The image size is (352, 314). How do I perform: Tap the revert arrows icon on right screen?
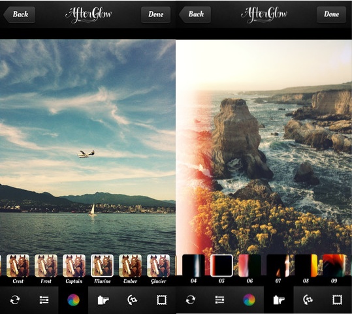(191, 300)
